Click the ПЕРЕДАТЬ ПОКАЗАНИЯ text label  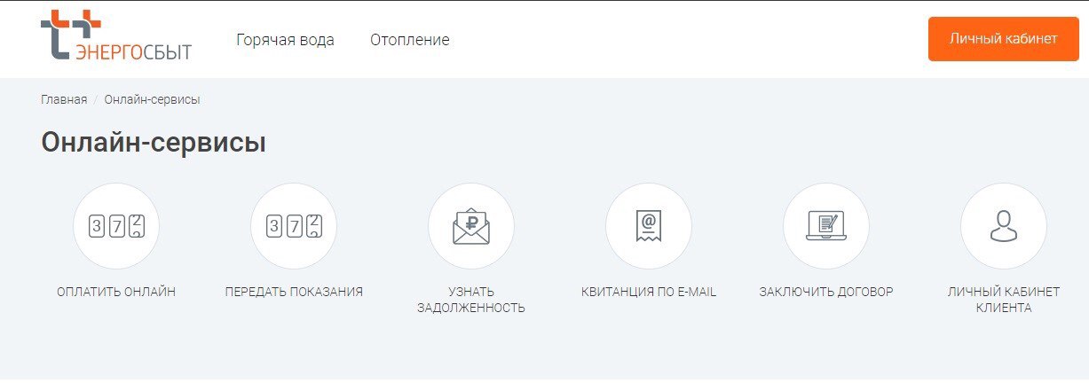(x=294, y=292)
